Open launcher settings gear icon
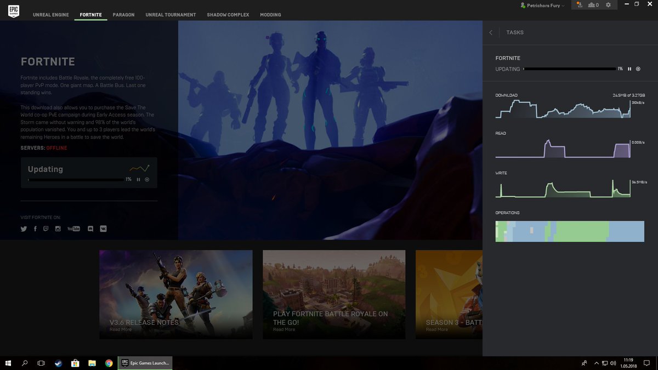The height and width of the screenshot is (370, 658). 608,5
